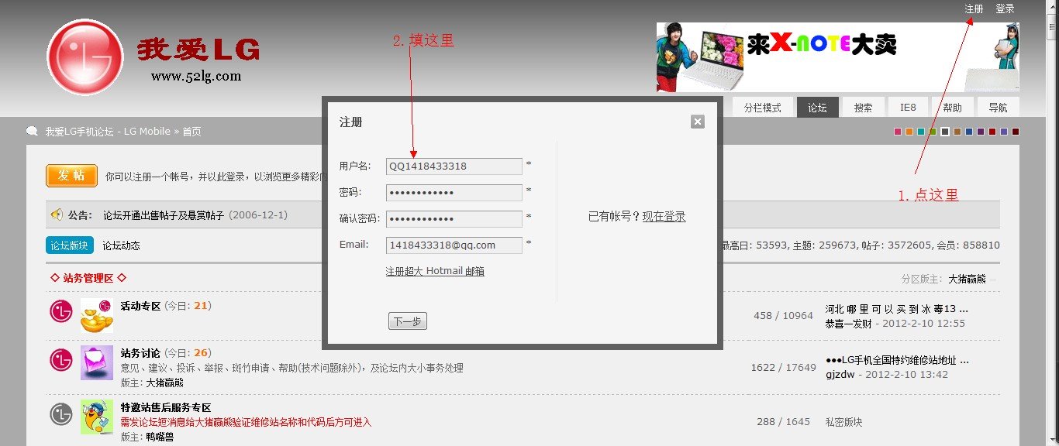The image size is (1059, 446).
Task: Click the magnifier icon in the breadcrumb bar
Action: click(31, 131)
